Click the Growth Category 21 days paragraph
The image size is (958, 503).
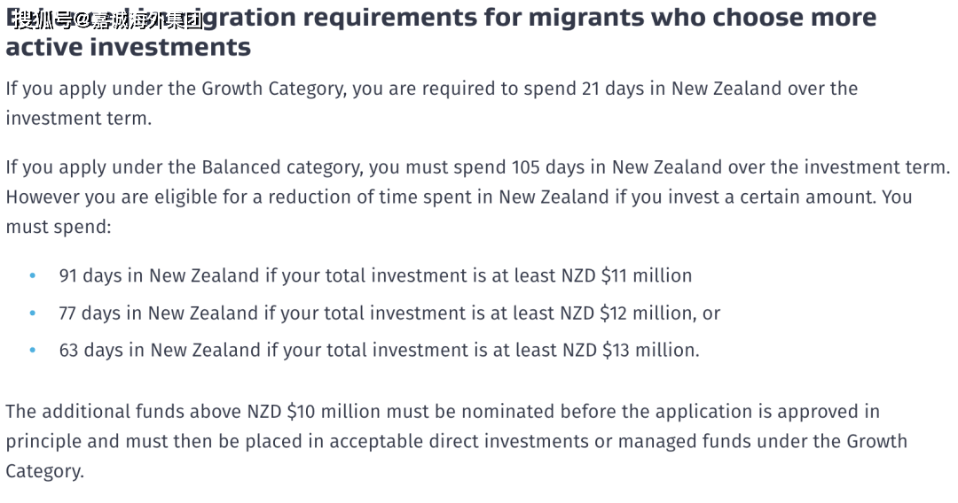pyautogui.click(x=431, y=103)
